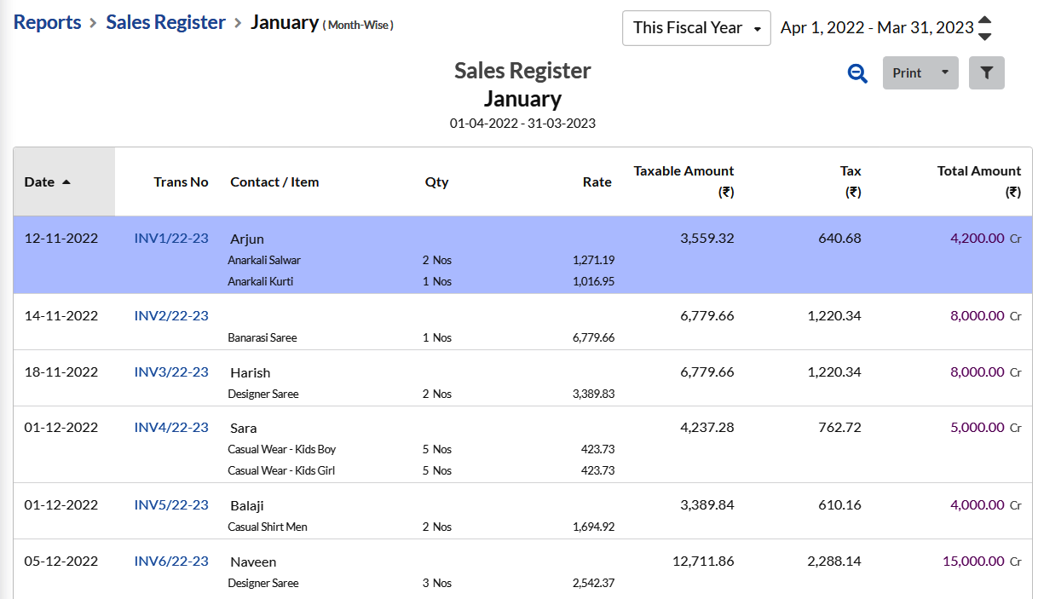The image size is (1038, 599).
Task: Go to Reports breadcrumb
Action: click(48, 22)
